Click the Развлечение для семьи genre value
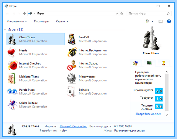The height and width of the screenshot is (139, 177). 130,130
